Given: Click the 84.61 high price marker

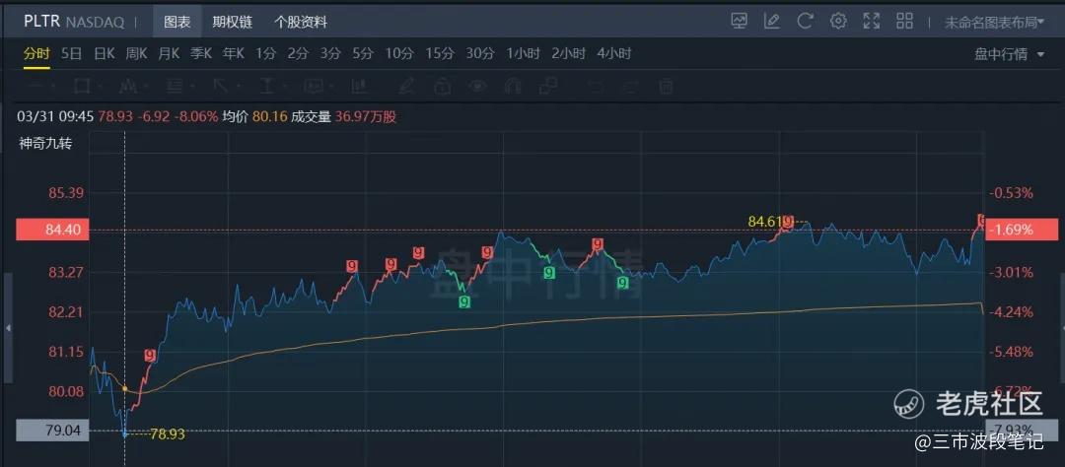Looking at the screenshot, I should click(764, 222).
